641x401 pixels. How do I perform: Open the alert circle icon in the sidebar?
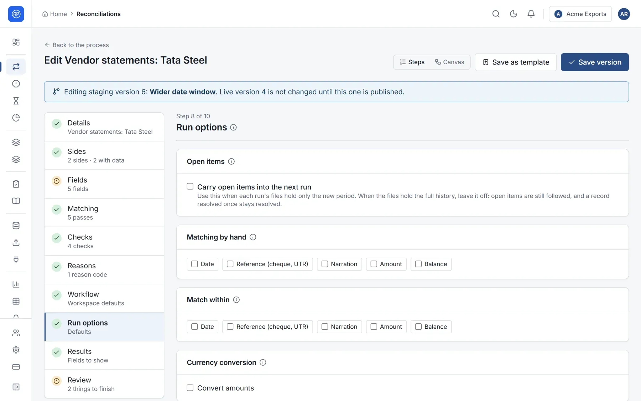click(x=16, y=84)
